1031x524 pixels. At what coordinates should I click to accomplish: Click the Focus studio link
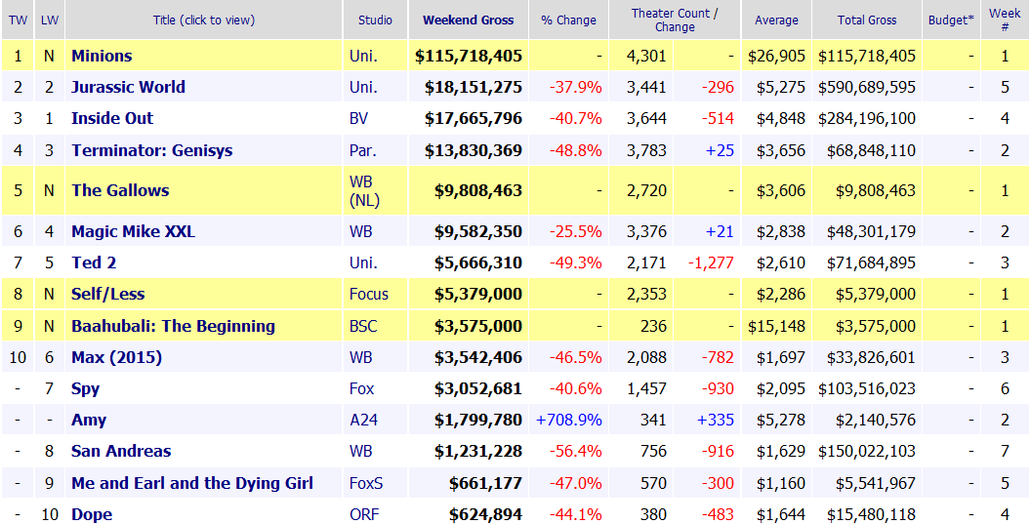pyautogui.click(x=369, y=294)
